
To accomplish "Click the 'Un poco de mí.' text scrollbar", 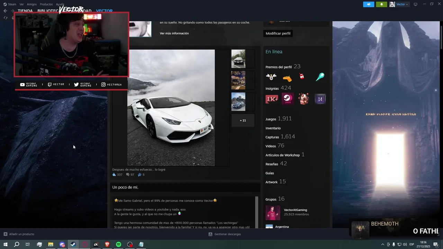I will click(x=256, y=212).
